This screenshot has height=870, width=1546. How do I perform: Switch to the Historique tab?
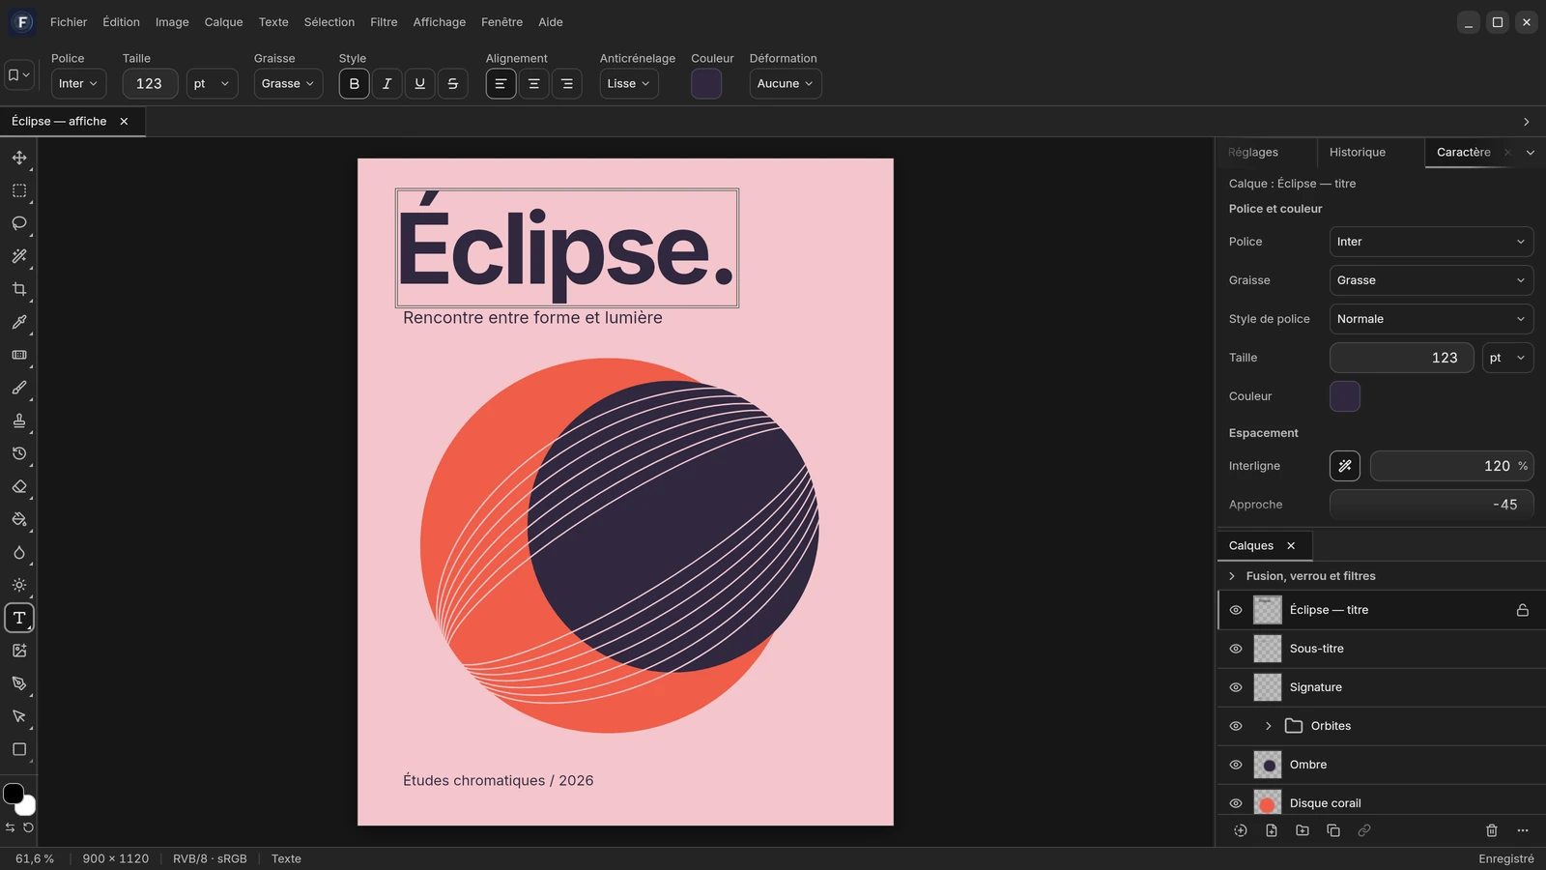(x=1357, y=153)
